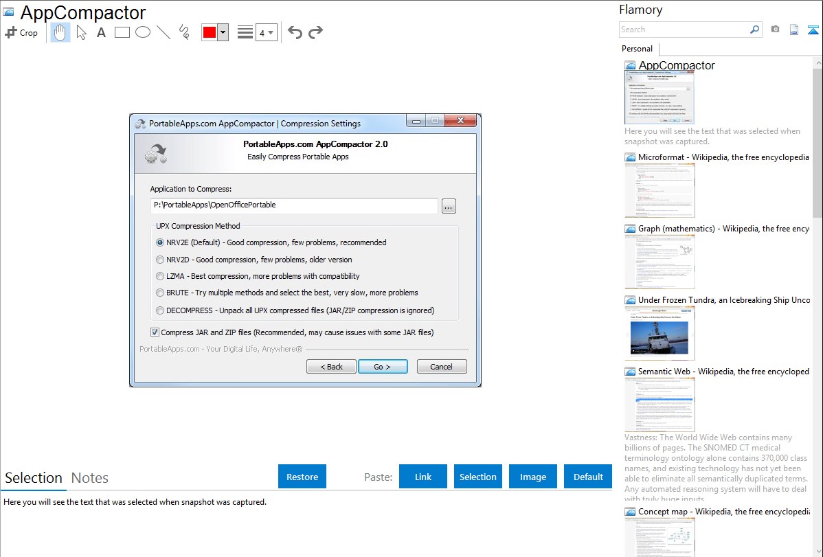
Task: Click the AppCompactor icon beside main title
Action: (x=8, y=12)
